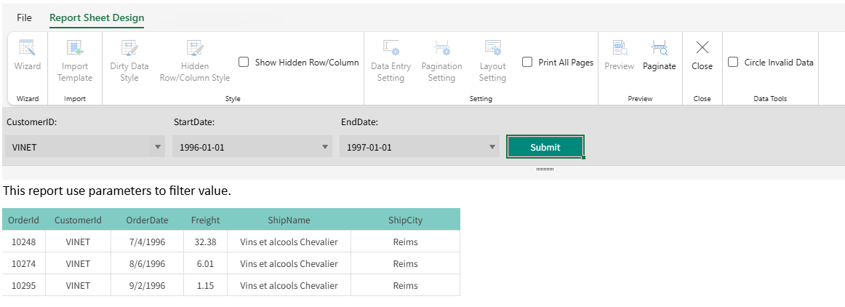This screenshot has height=307, width=845.
Task: Close the report sheet design
Action: (x=702, y=55)
